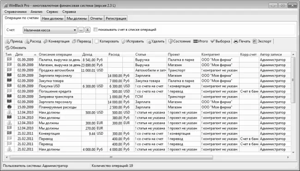Switch to the Отчеты tab
Image resolution: width=300 pixels, height=171 pixels.
point(96,18)
